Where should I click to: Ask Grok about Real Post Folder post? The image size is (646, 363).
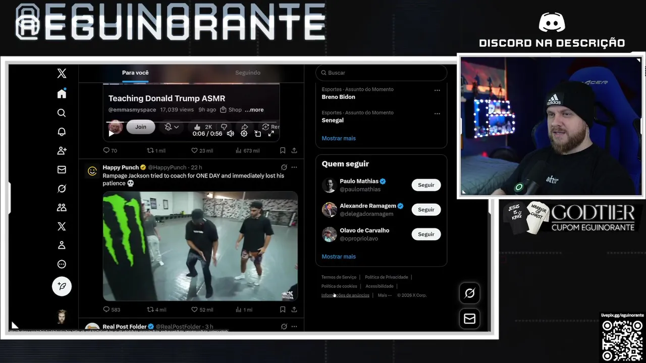pos(284,327)
